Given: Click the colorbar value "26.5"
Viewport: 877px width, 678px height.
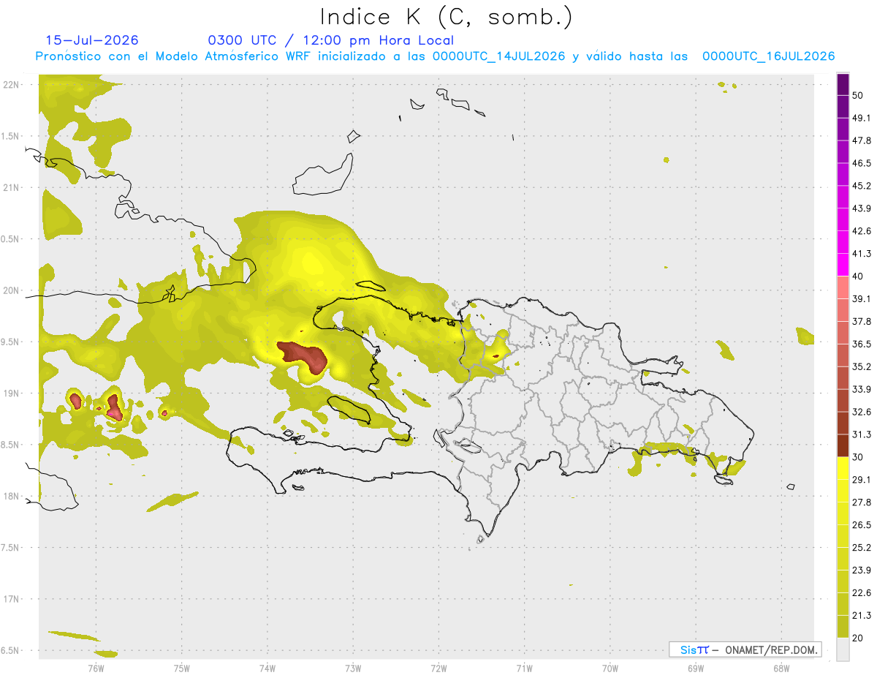Looking at the screenshot, I should 862,525.
